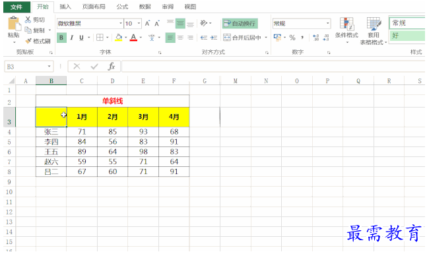Click the cancel X in formula bar

[77, 67]
